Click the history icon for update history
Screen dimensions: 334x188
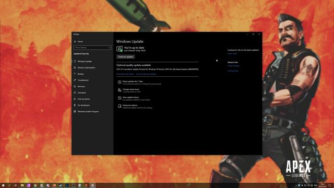pyautogui.click(x=120, y=98)
